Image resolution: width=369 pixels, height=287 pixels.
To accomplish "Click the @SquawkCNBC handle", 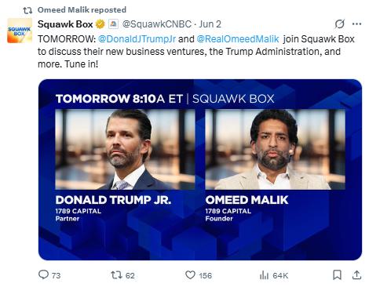I will (157, 24).
